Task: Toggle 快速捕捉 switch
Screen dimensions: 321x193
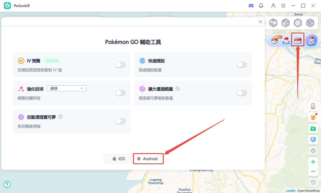Action: (x=242, y=65)
